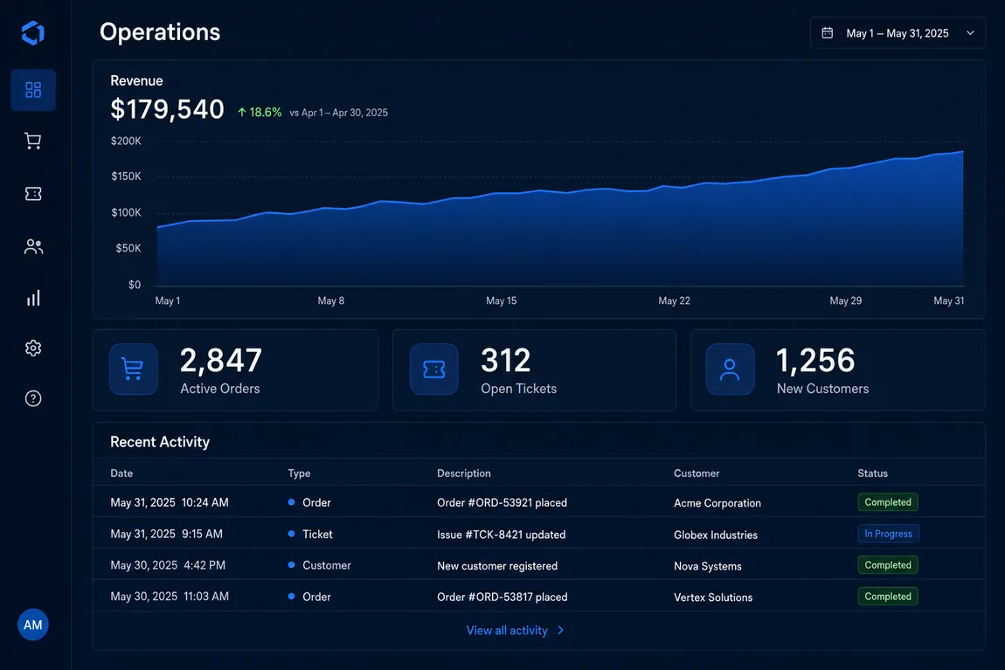Sort by the Status column header

[873, 473]
